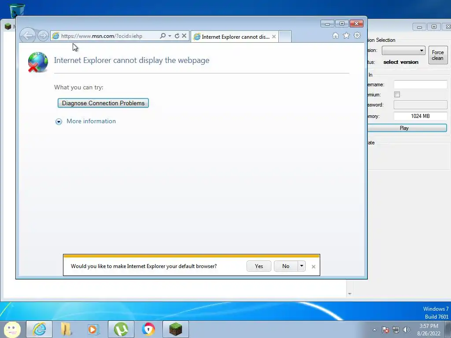451x338 pixels.
Task: Click the password field in launcher
Action: 421,105
